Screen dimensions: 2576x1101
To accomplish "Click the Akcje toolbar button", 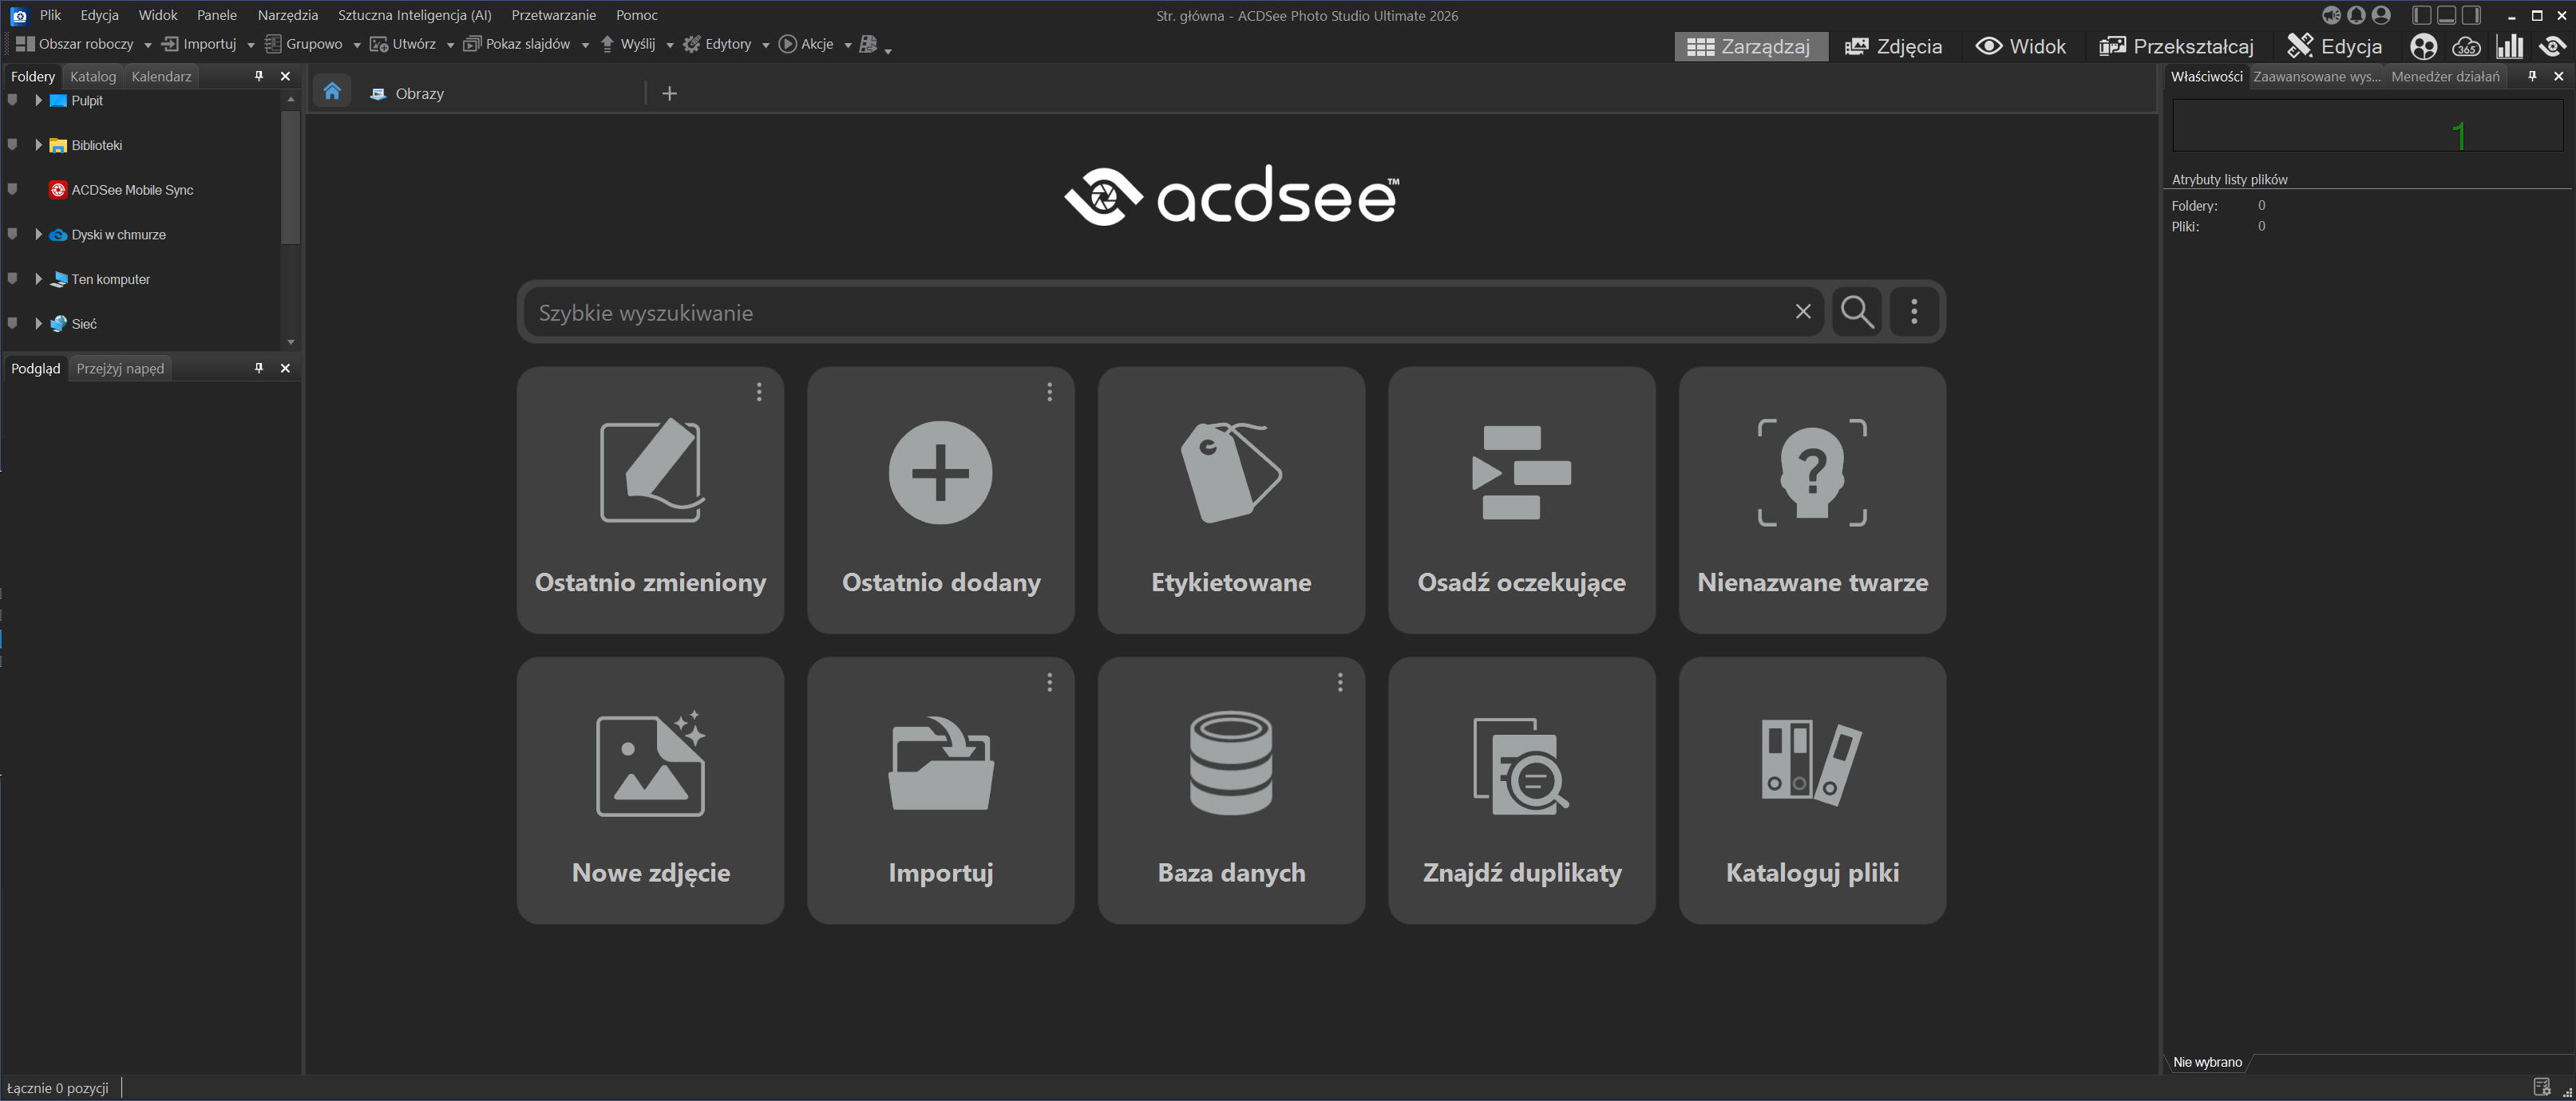I will (806, 44).
